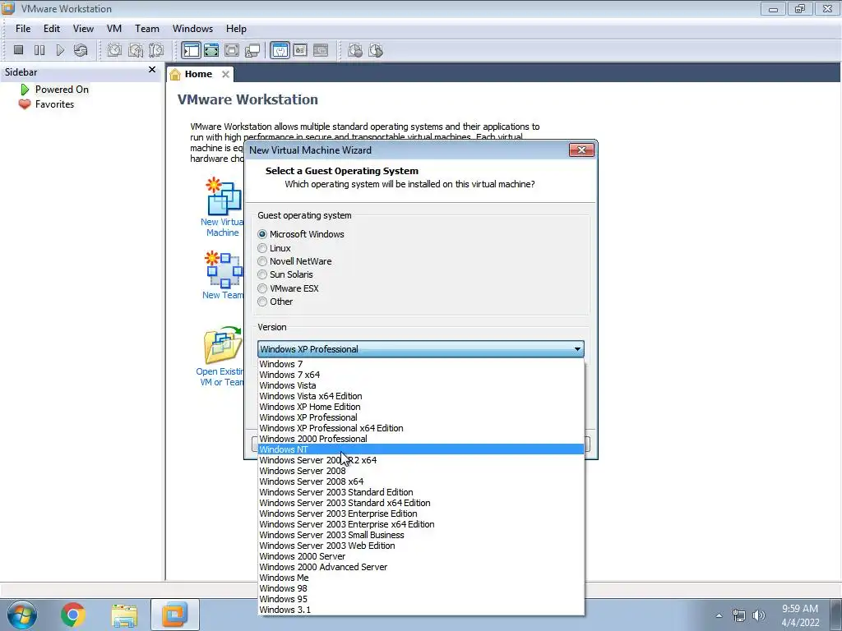The height and width of the screenshot is (631, 842).
Task: Click the Replay toolbar icon
Action: pos(375,50)
